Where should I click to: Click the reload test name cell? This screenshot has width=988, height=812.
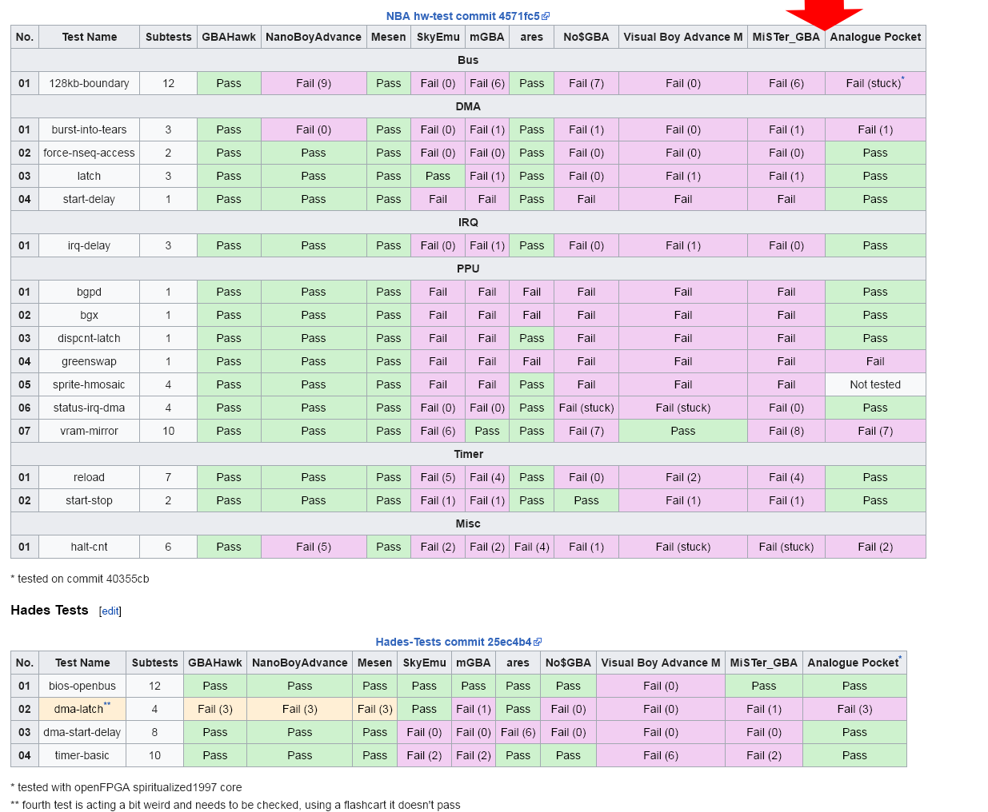point(89,477)
